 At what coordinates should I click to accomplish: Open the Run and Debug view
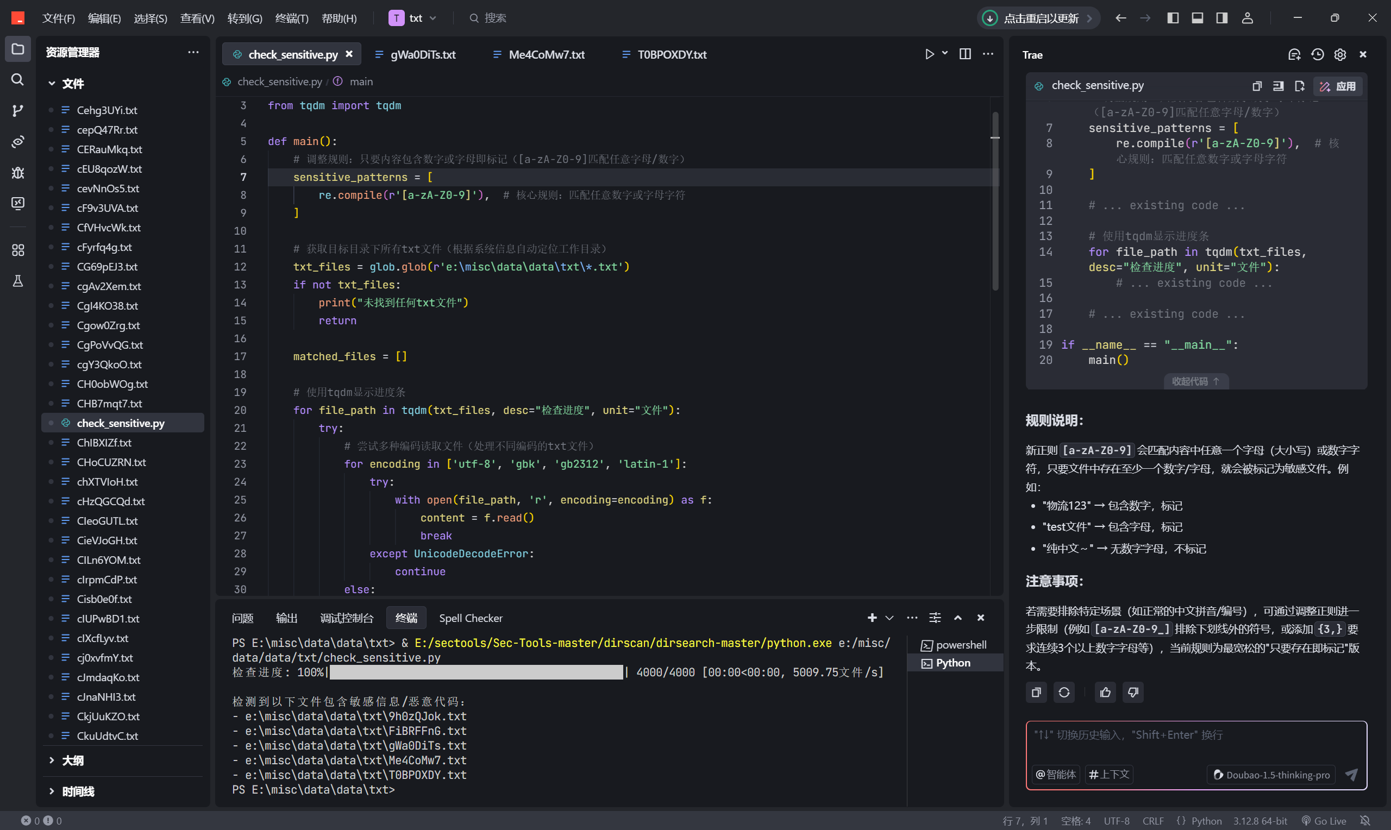(17, 173)
